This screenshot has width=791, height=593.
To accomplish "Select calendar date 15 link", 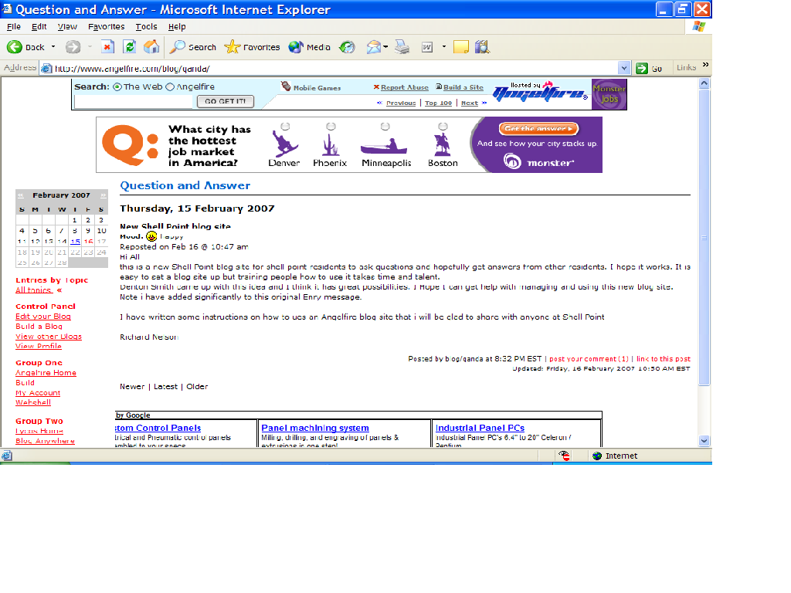I will pyautogui.click(x=75, y=242).
